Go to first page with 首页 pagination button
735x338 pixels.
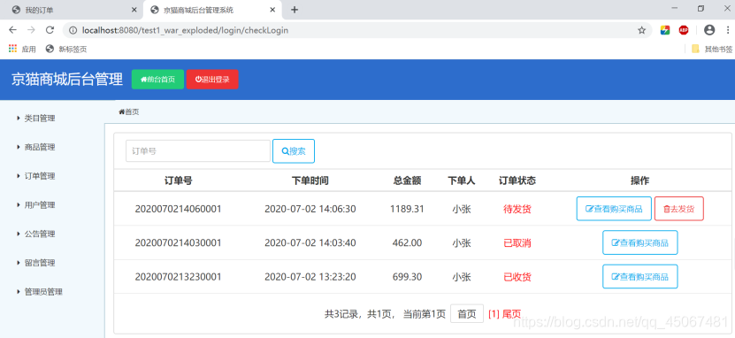467,313
